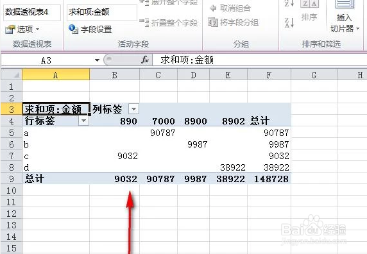This screenshot has height=254, width=367.
Task: Select cell D6 value 9987
Action: [x=193, y=144]
